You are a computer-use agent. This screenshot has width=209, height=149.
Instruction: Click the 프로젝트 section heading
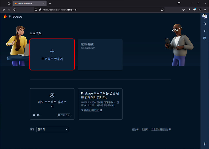coord(36,33)
